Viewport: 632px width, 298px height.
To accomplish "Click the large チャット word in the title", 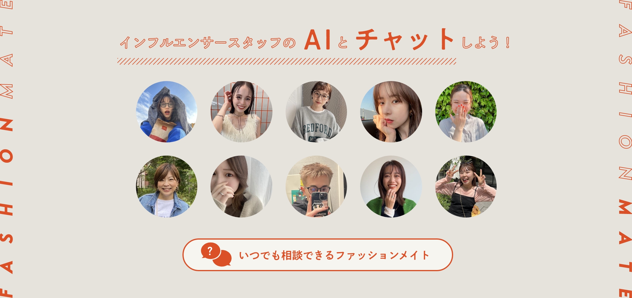I will click(405, 40).
